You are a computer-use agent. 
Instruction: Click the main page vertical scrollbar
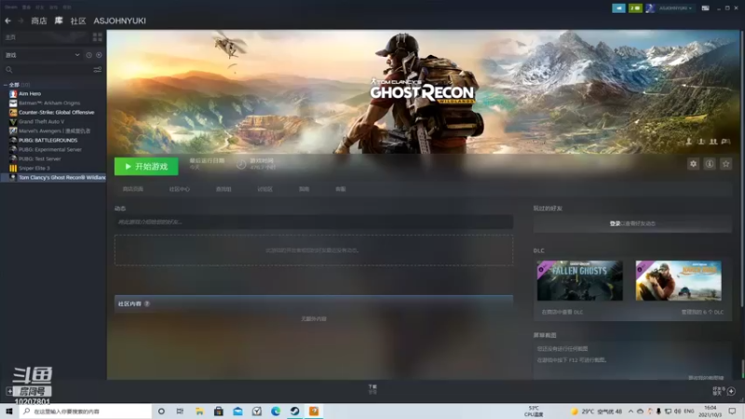click(x=742, y=167)
